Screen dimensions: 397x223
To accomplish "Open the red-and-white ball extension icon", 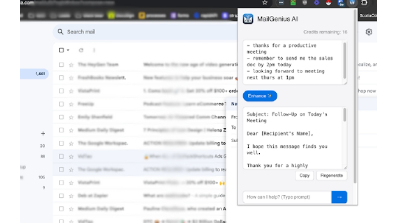I will point(329,3).
